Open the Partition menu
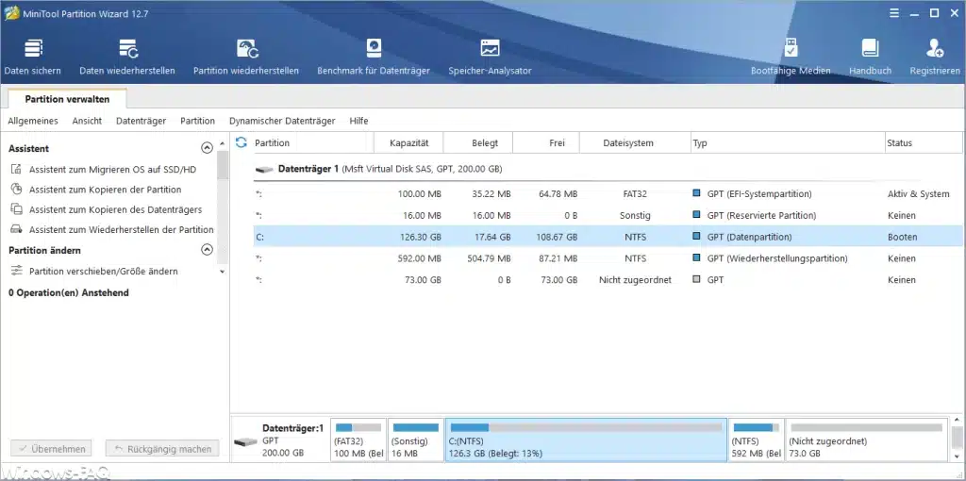 (198, 121)
